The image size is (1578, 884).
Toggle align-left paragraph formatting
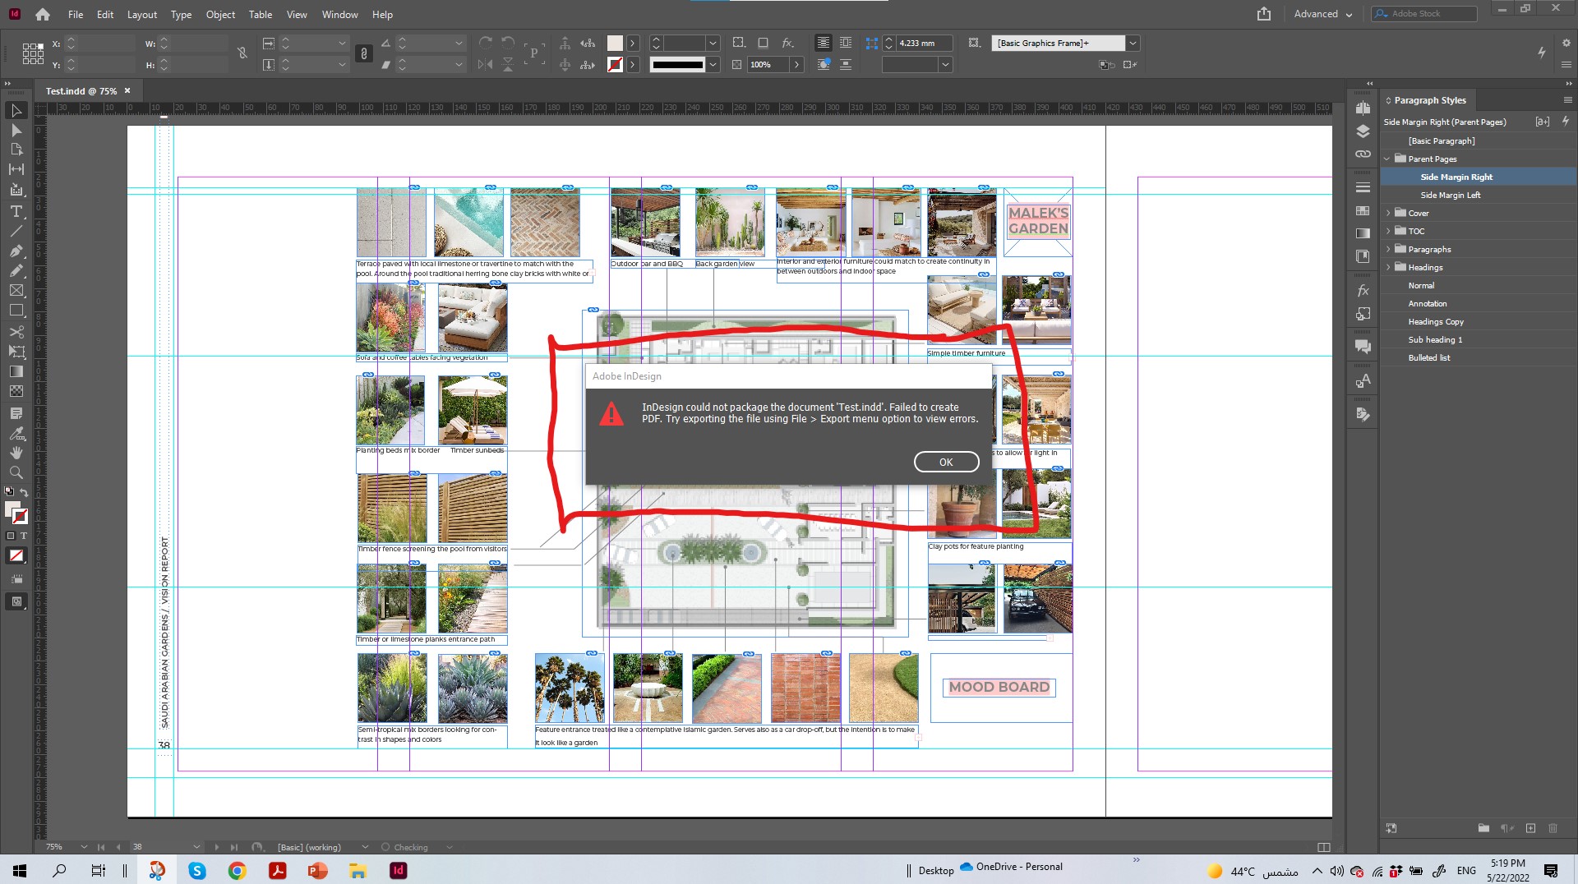(x=823, y=43)
